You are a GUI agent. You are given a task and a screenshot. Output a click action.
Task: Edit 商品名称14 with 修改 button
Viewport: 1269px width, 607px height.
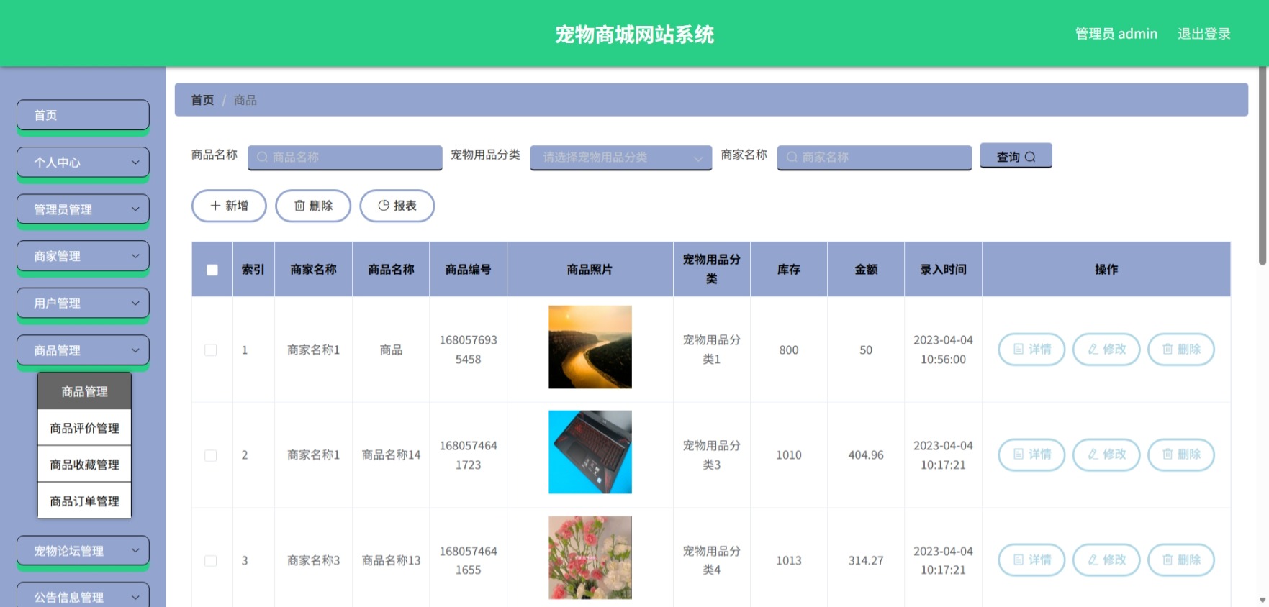click(1106, 455)
